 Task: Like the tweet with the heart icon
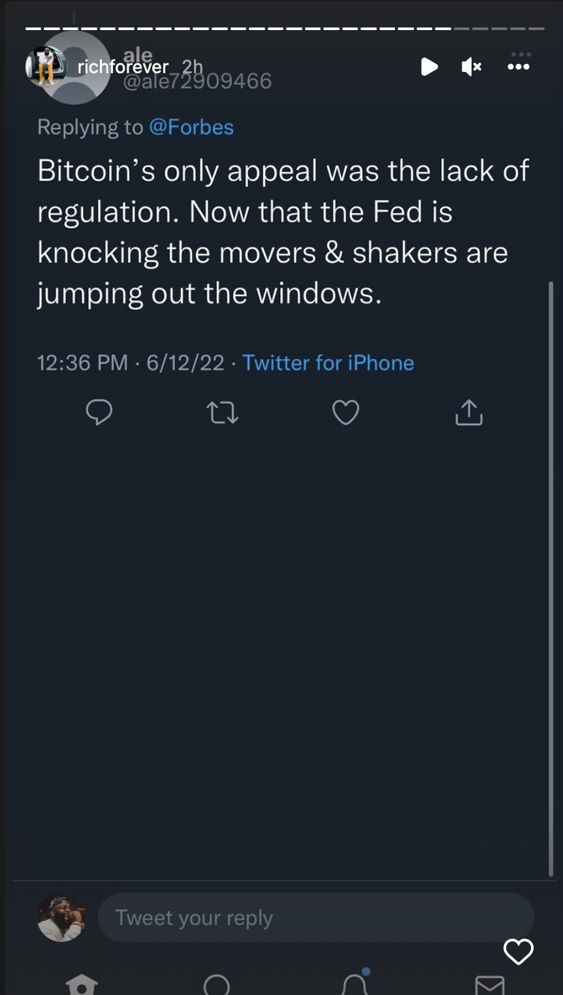point(346,413)
